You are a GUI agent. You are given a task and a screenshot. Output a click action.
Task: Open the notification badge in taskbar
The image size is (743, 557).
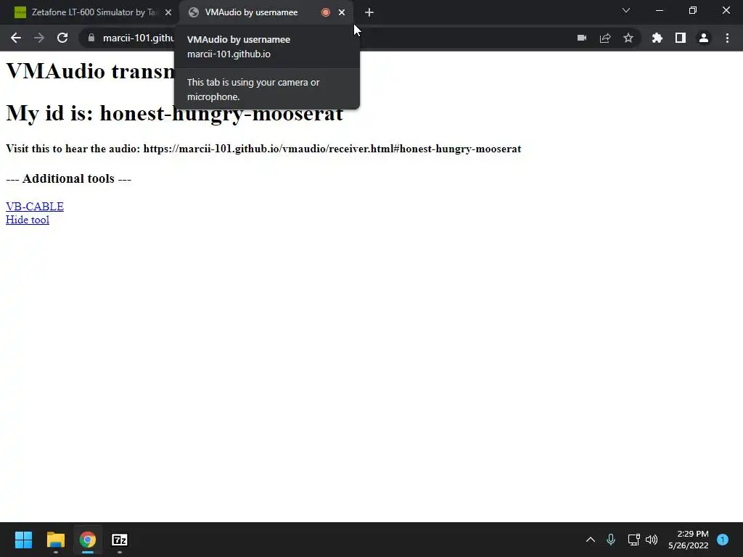tap(723, 540)
